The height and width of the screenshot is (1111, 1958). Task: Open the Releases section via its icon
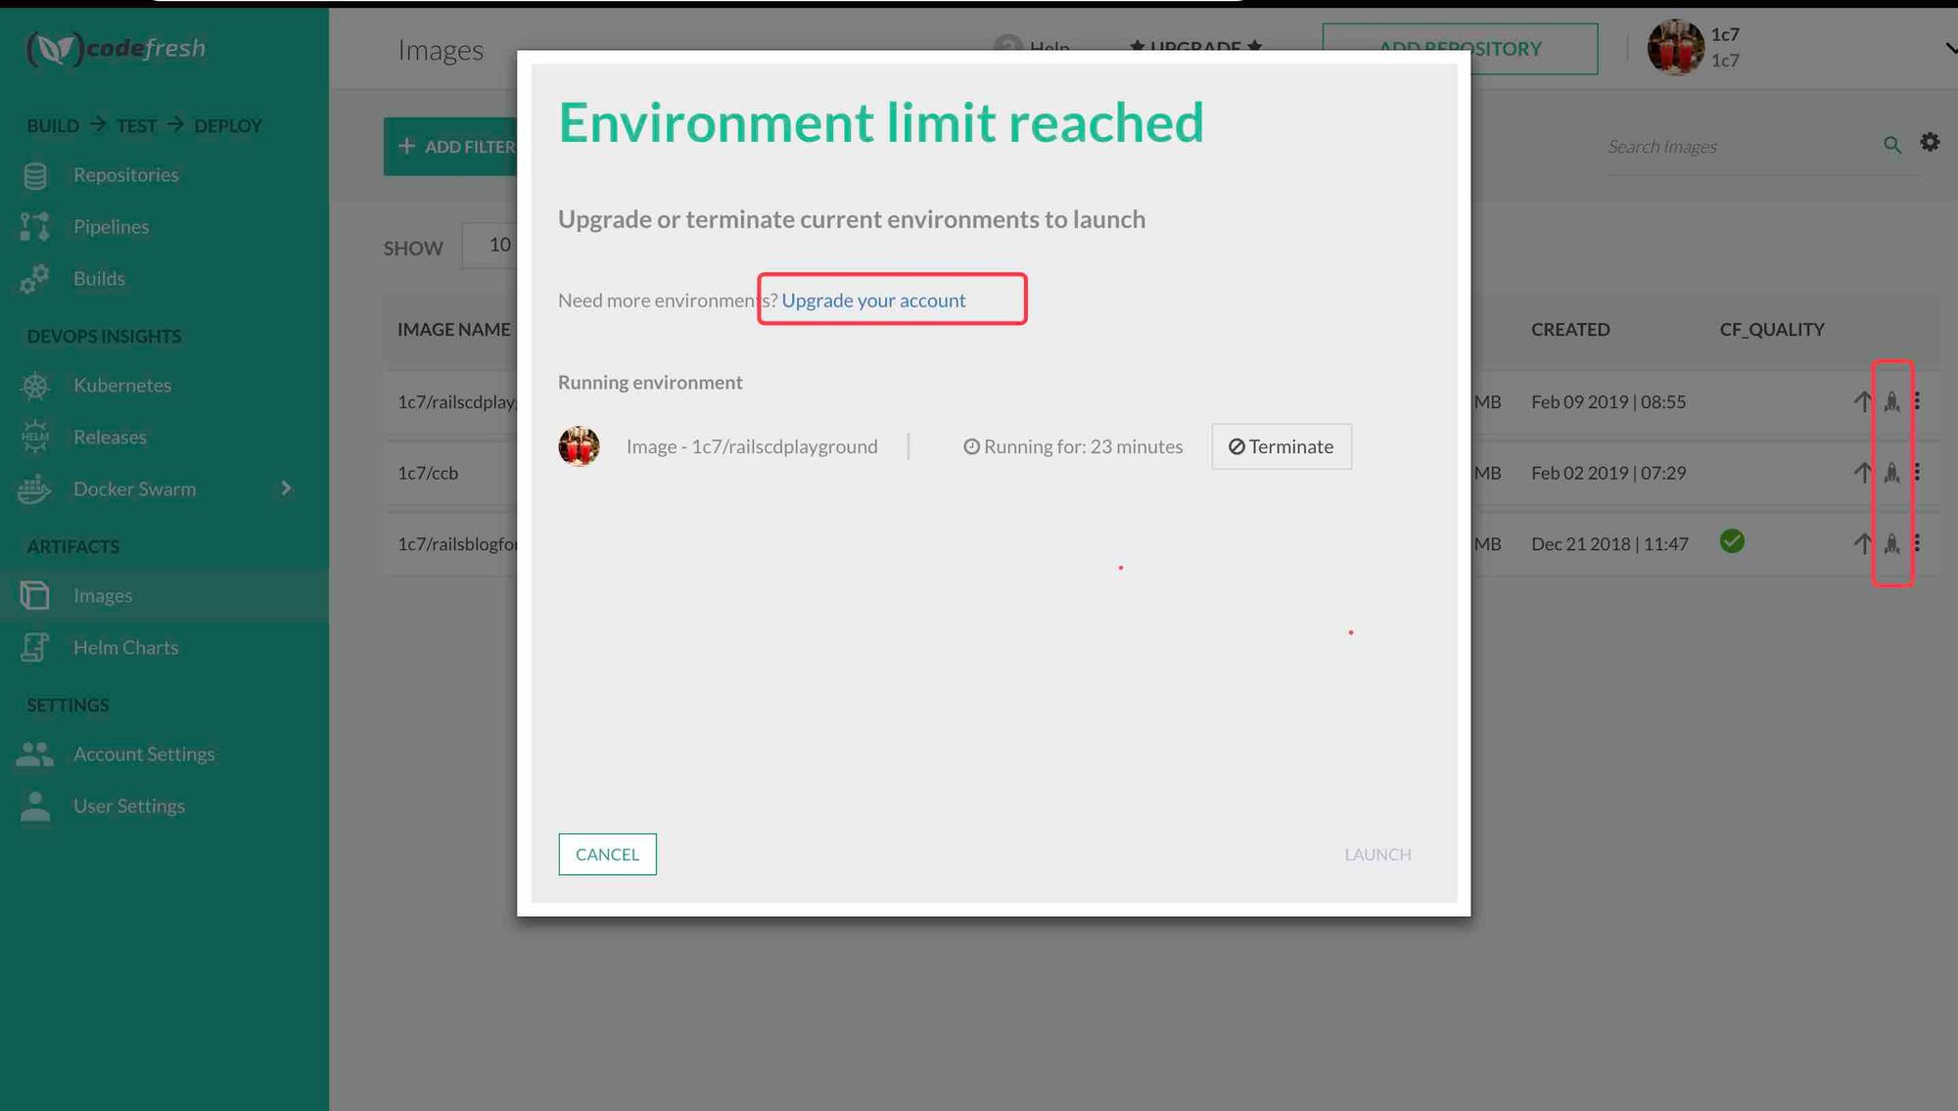(34, 437)
